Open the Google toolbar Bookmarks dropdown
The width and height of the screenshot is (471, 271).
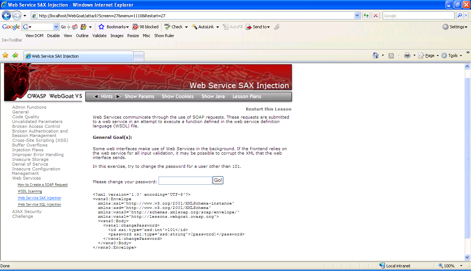[x=114, y=27]
